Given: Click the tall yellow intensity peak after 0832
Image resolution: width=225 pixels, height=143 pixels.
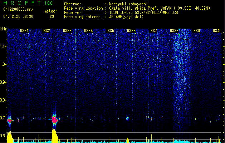Looking at the screenshot, I should (55, 136).
